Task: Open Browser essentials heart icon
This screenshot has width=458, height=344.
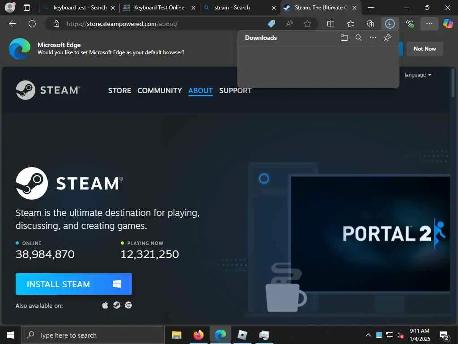Action: tap(410, 24)
